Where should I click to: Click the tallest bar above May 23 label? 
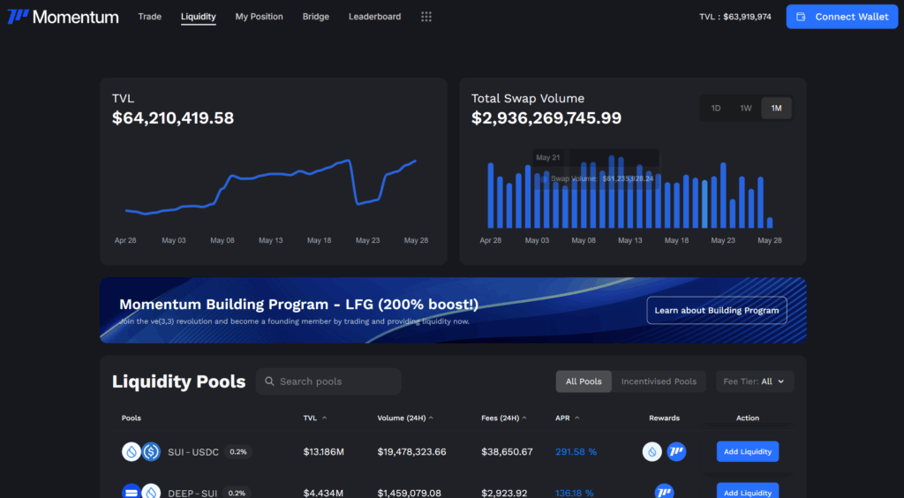pos(723,195)
